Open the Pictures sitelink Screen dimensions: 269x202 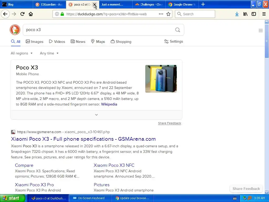102,185
